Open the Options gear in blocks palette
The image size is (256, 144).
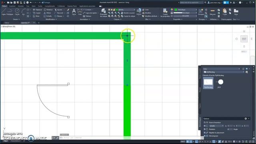coord(246,118)
